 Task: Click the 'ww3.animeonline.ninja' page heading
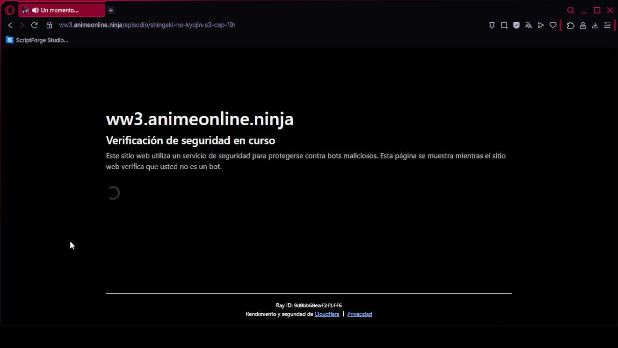pos(200,119)
